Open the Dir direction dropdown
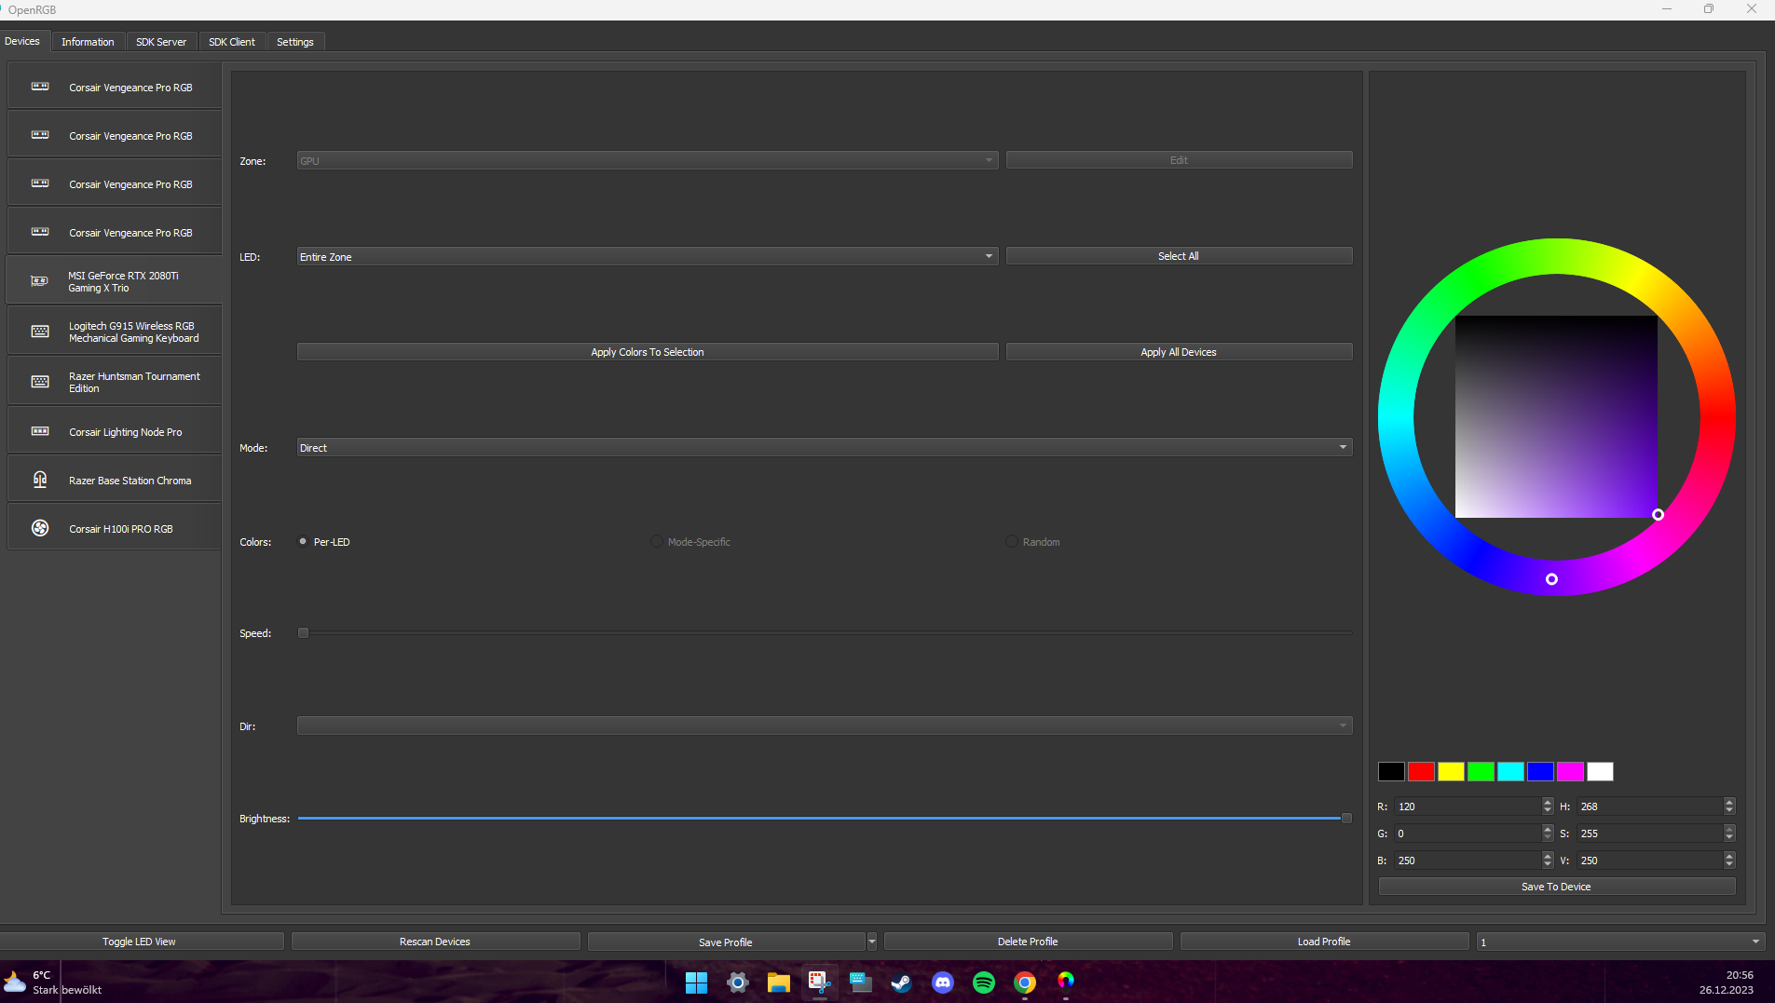Viewport: 1775px width, 1003px height. 825,725
